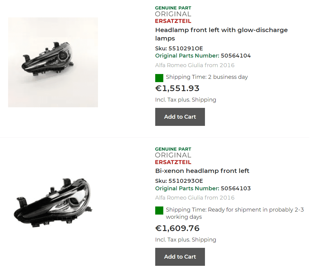Click the Sku 5510291OE text

[x=179, y=48]
